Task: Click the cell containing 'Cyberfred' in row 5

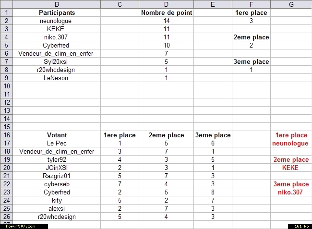Action: coord(57,45)
